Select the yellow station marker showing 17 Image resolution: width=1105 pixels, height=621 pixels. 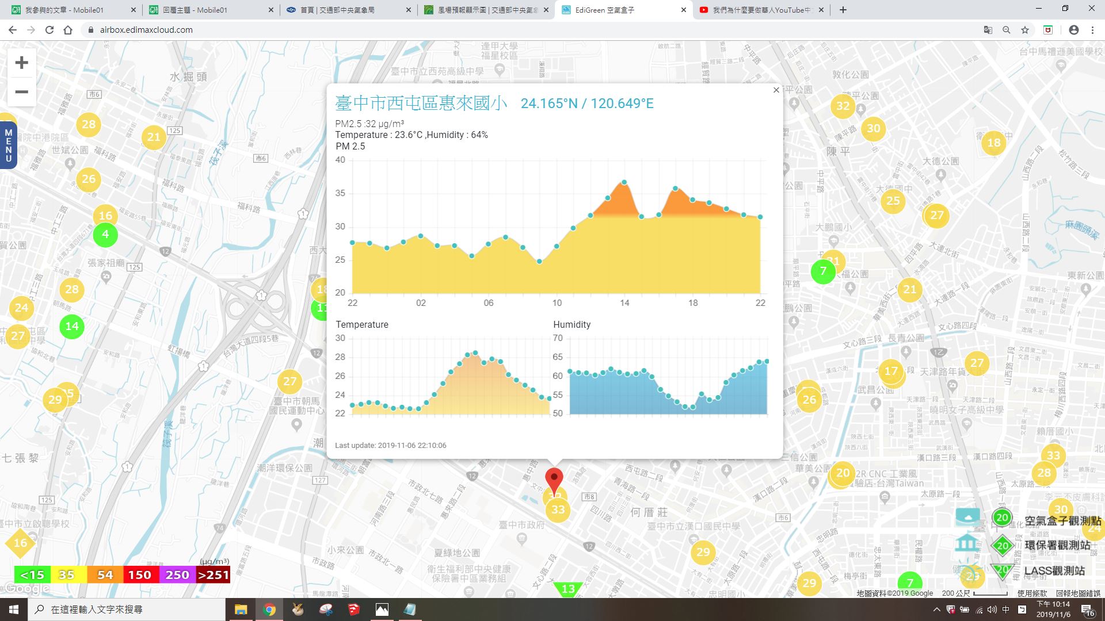tap(891, 371)
